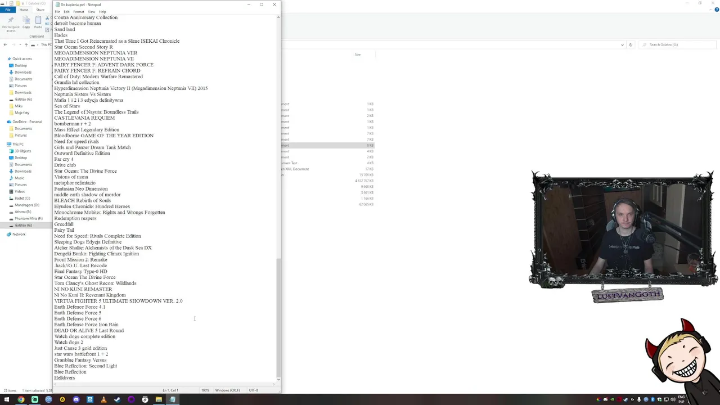The image size is (720, 405).
Task: Click 'Sea of Stars' line in Notepad
Action: click(67, 106)
